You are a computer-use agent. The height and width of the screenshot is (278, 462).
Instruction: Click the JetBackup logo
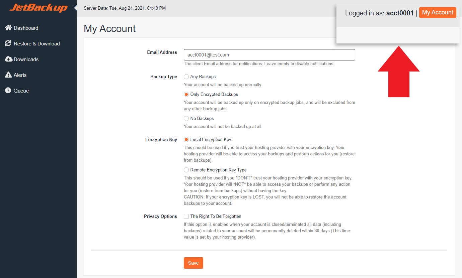coord(38,8)
